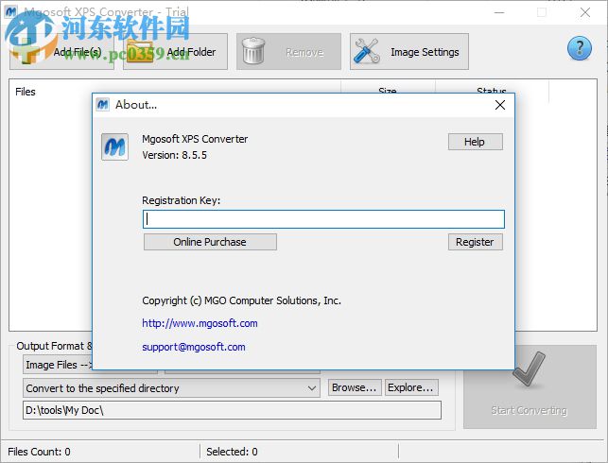Close the About dialog
This screenshot has height=463, width=608.
pos(500,105)
